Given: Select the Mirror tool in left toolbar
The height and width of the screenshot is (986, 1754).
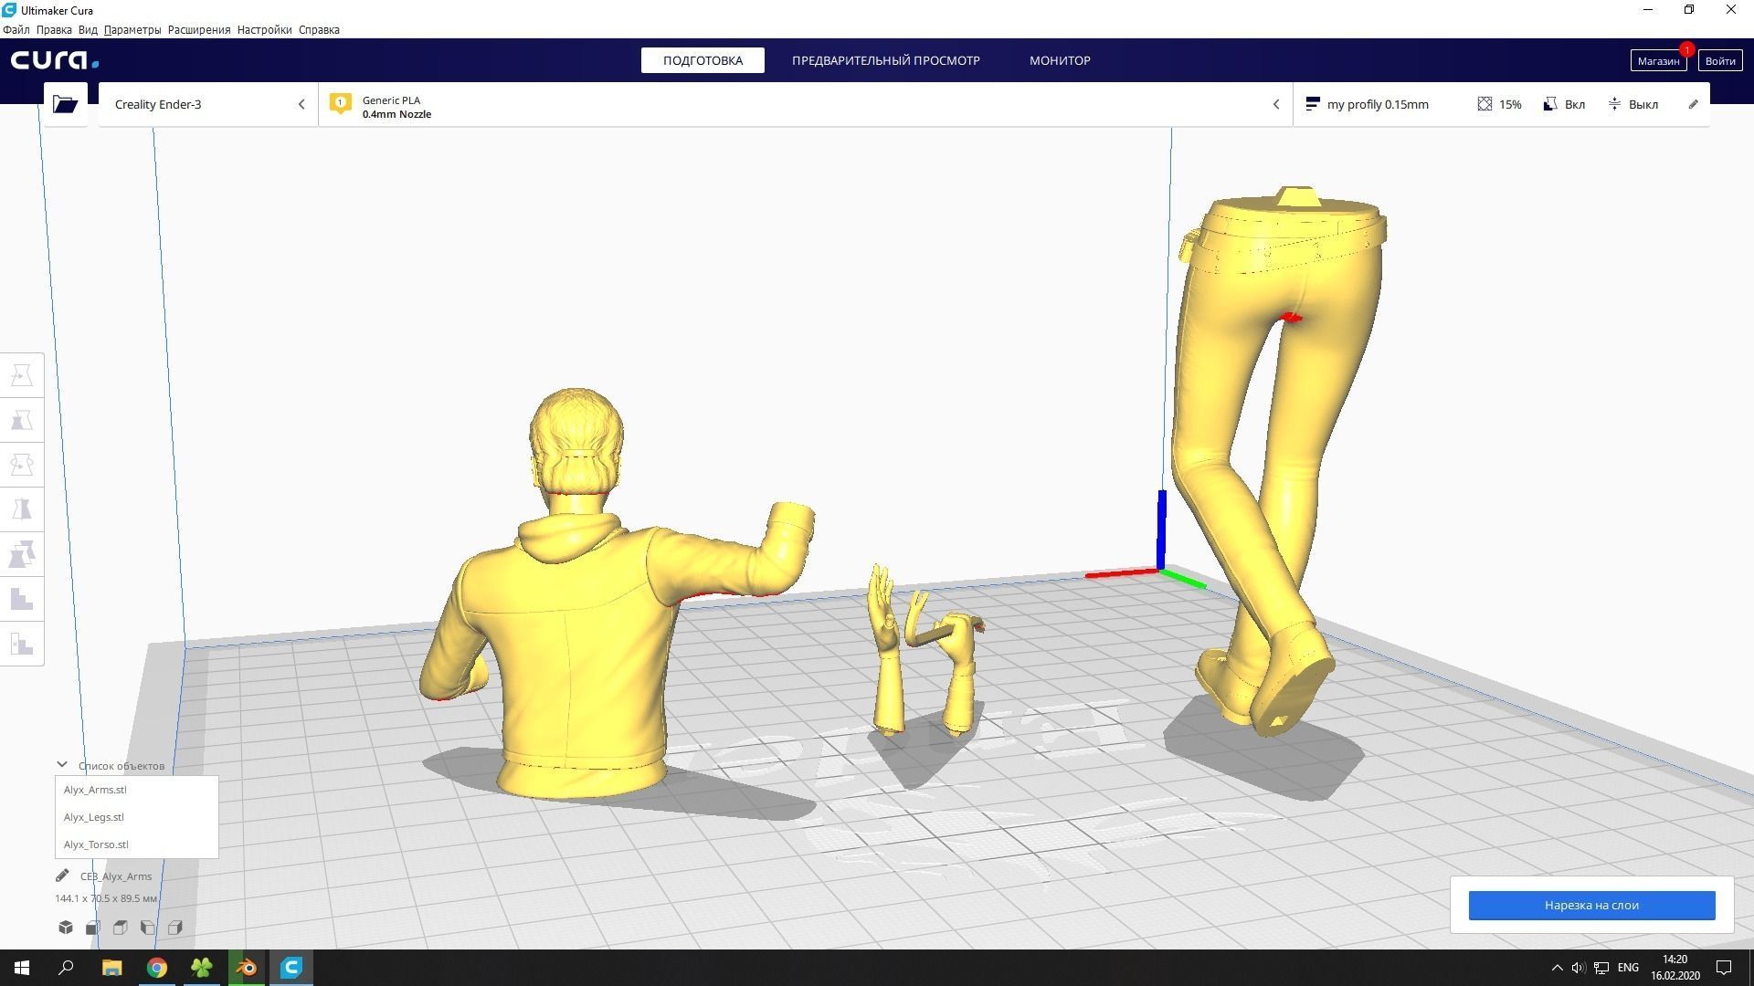Looking at the screenshot, I should click(22, 509).
